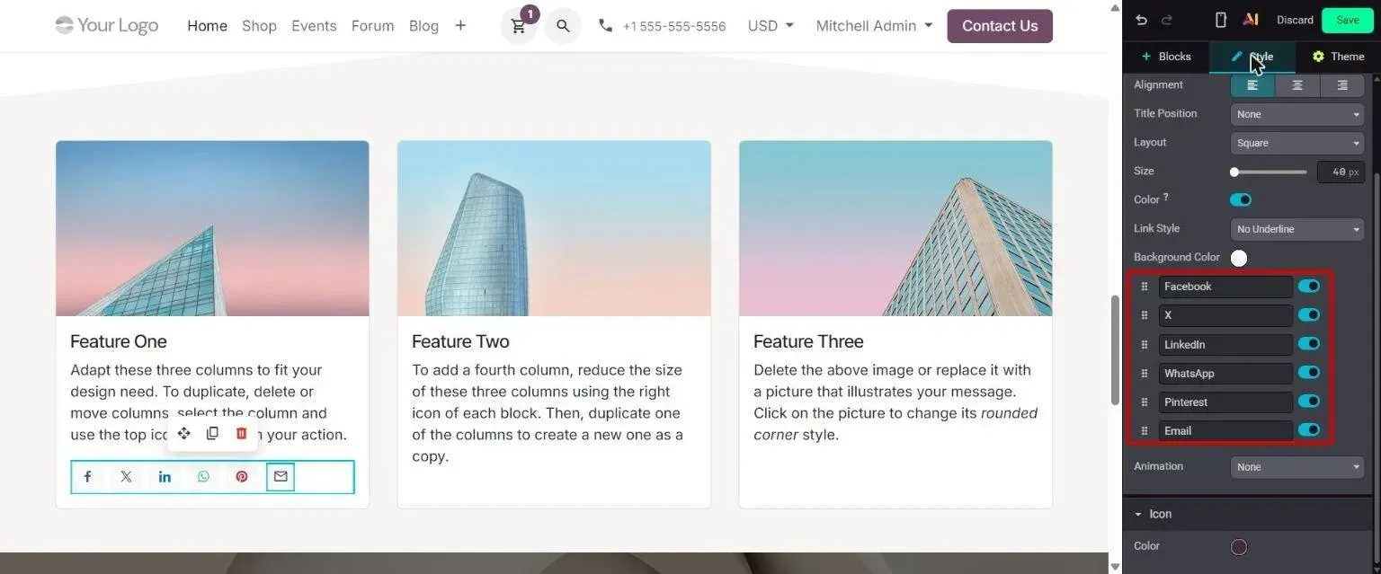Switch to the Theme tab
Image resolution: width=1381 pixels, height=574 pixels.
tap(1338, 57)
